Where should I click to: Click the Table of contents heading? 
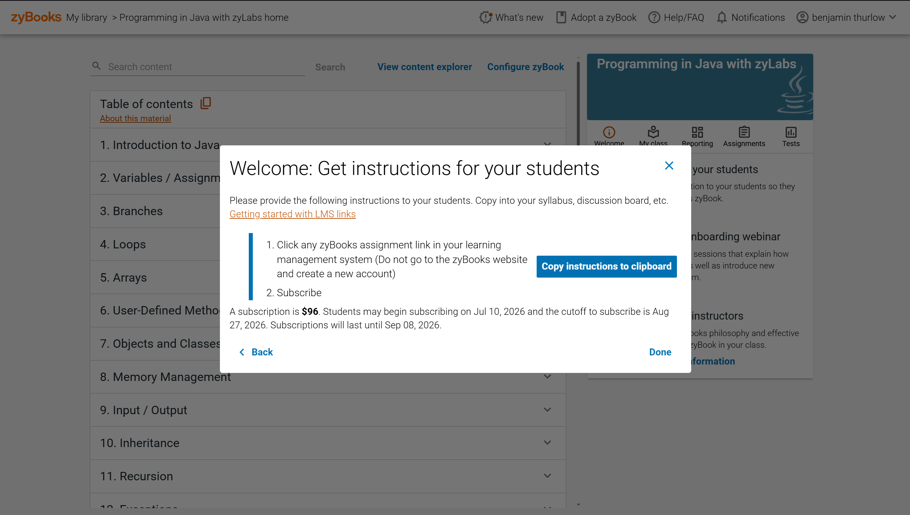(146, 104)
